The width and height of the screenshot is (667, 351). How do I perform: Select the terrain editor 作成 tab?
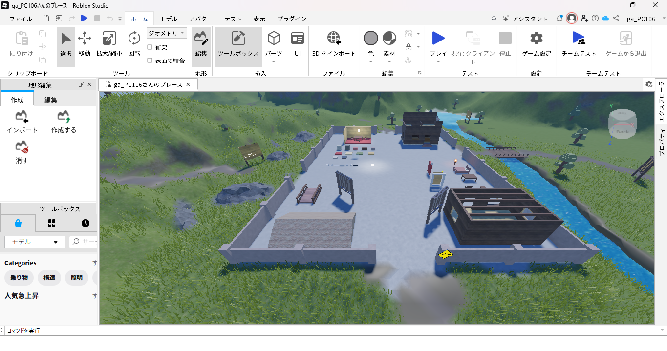point(17,100)
